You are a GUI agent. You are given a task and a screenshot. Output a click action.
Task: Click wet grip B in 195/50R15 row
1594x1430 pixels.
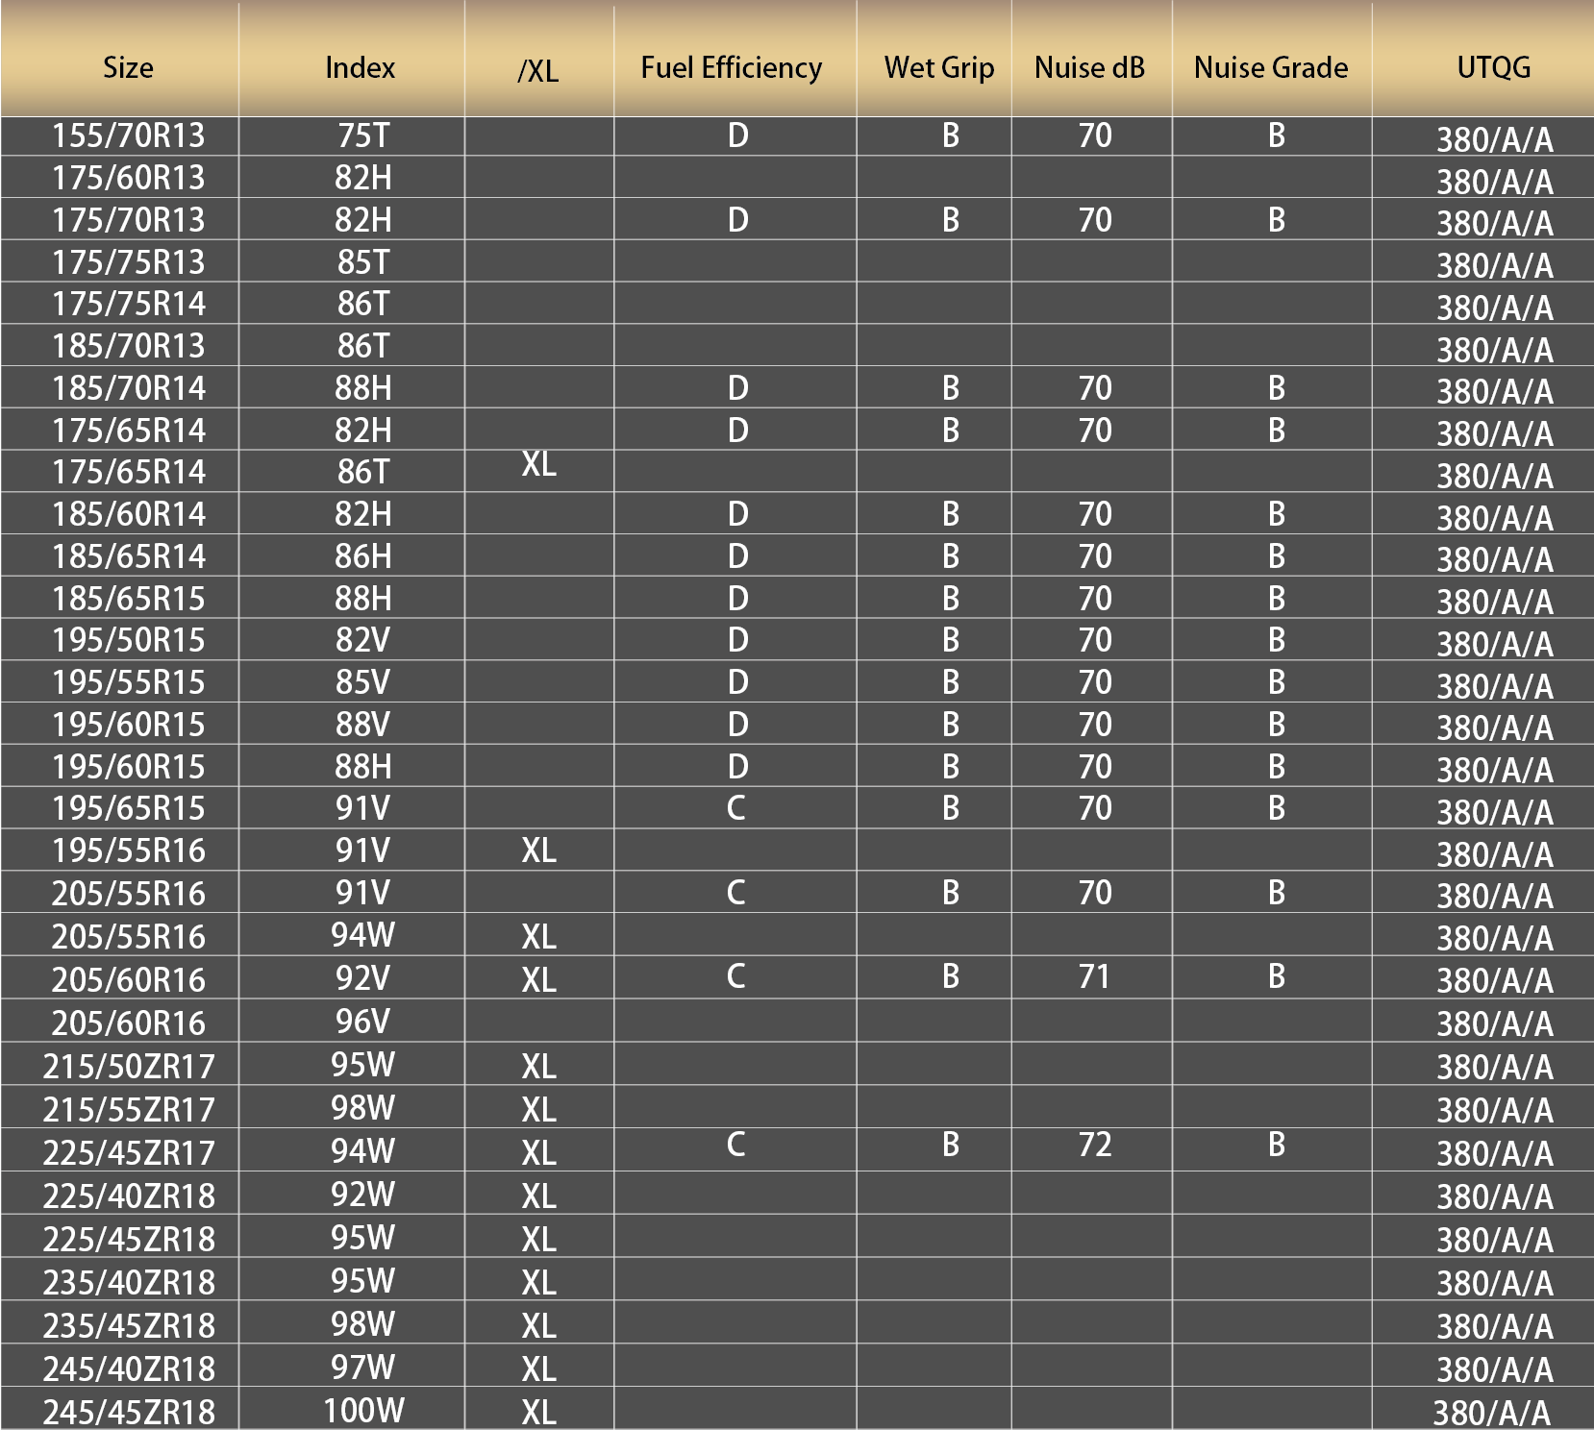pos(951,640)
